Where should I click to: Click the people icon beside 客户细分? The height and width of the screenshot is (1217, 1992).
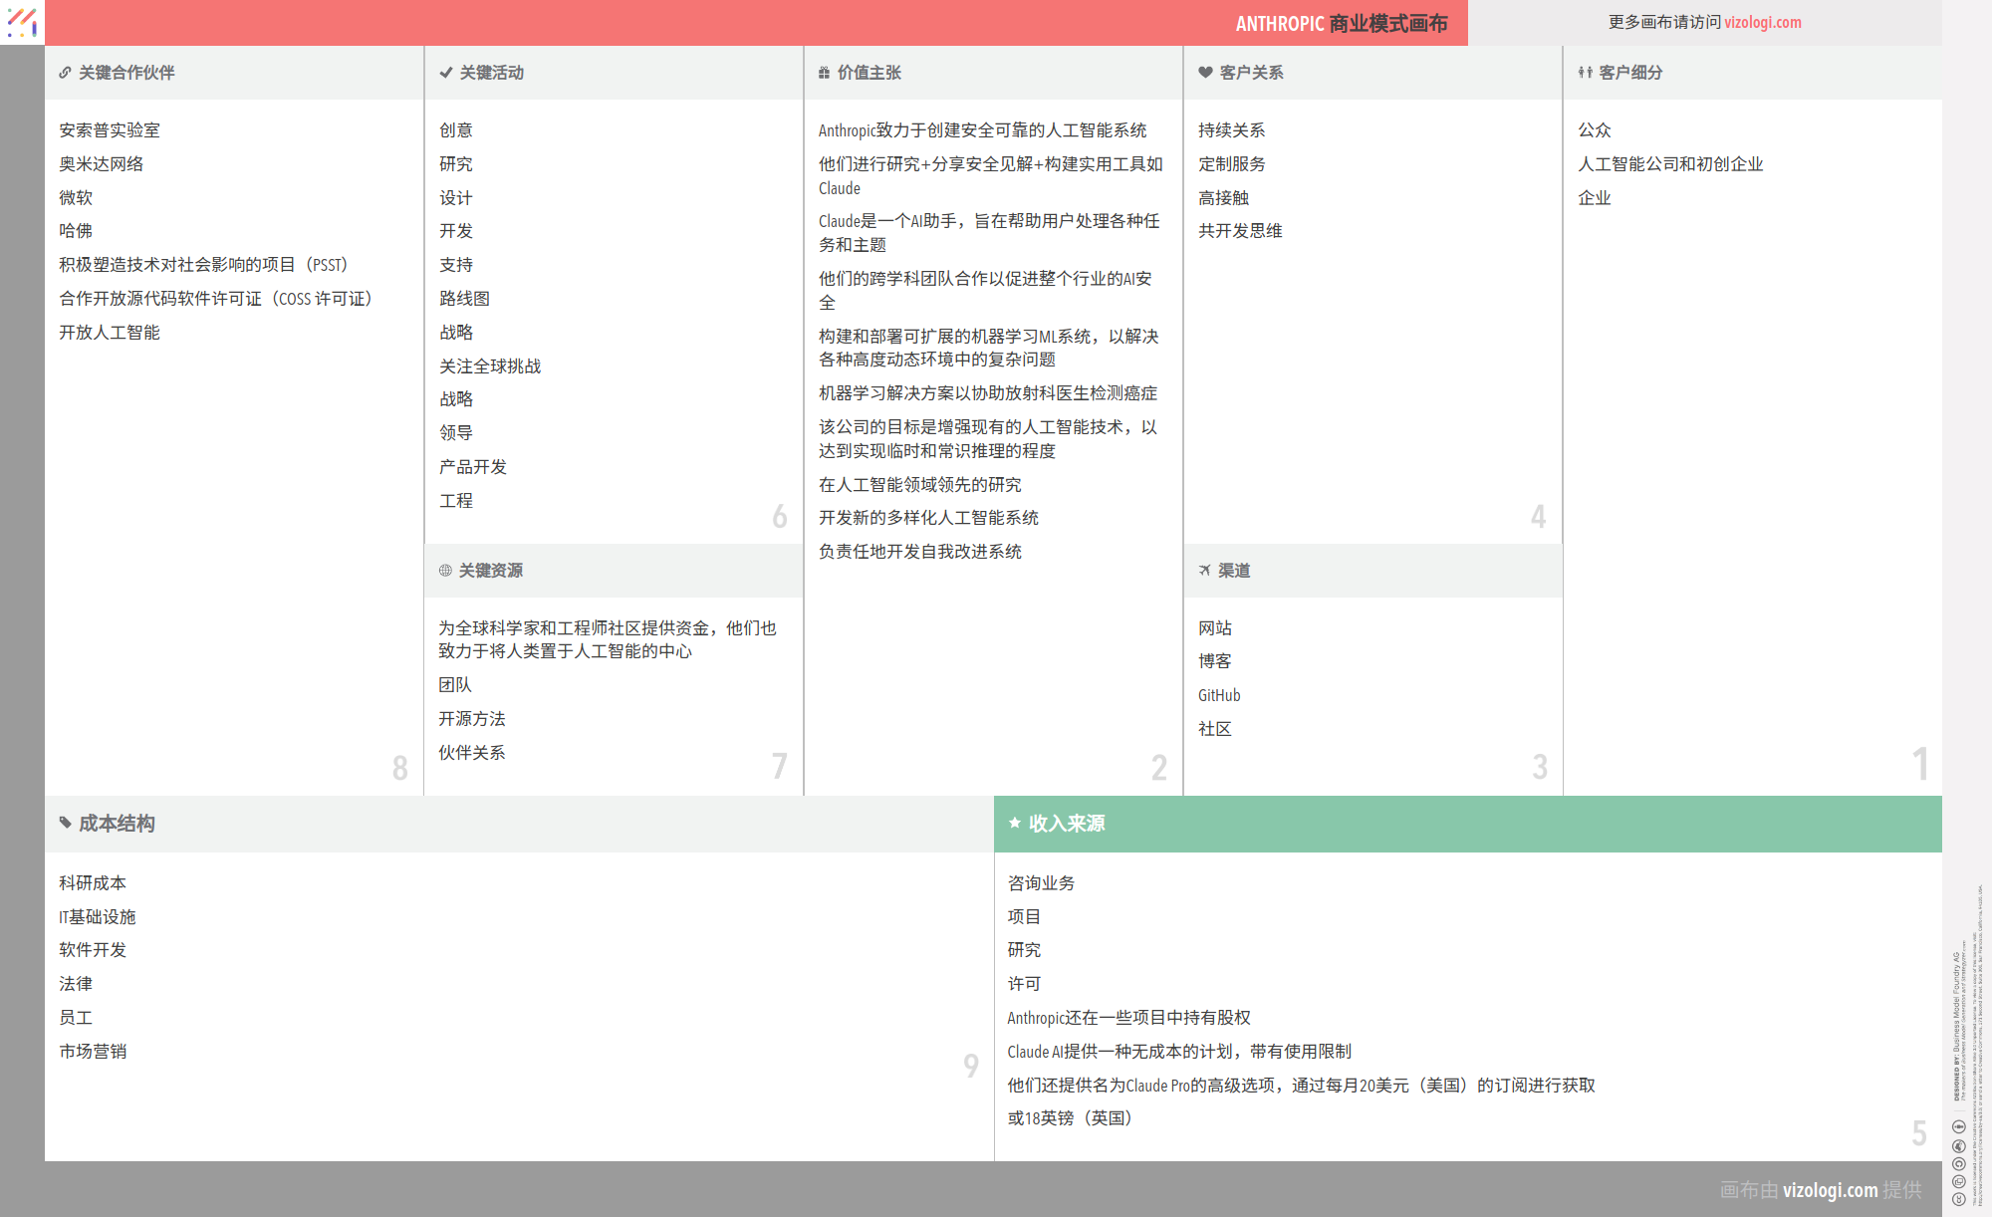pyautogui.click(x=1584, y=72)
